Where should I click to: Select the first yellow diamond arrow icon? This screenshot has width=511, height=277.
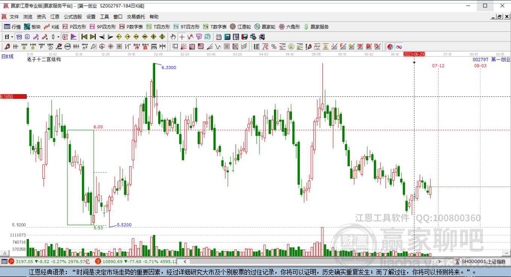[x=119, y=37]
